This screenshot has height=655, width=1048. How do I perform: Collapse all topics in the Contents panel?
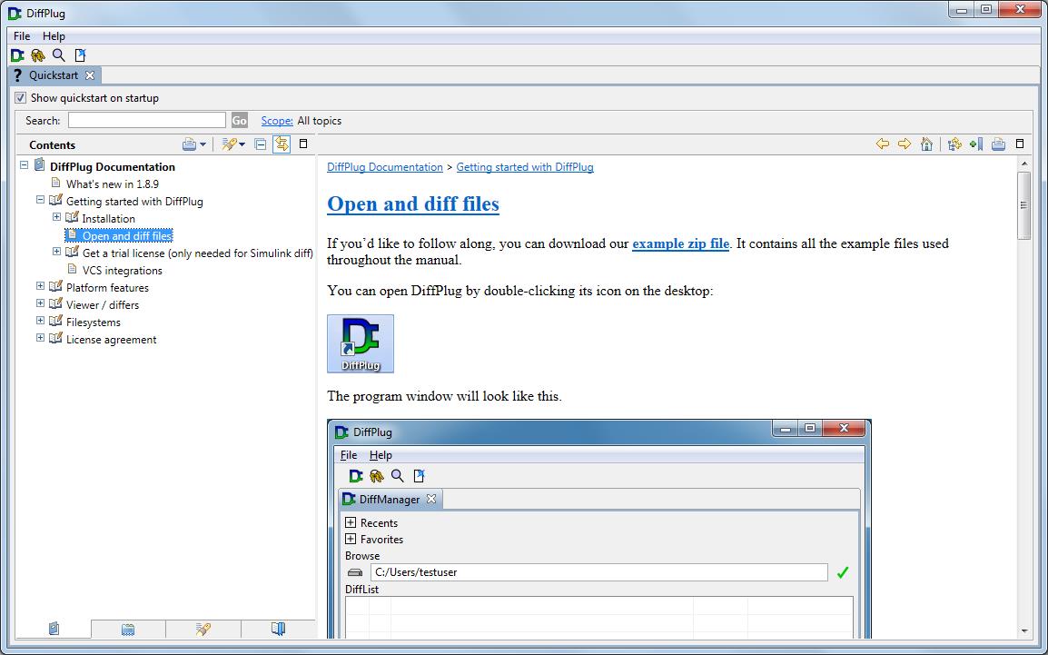tap(260, 144)
